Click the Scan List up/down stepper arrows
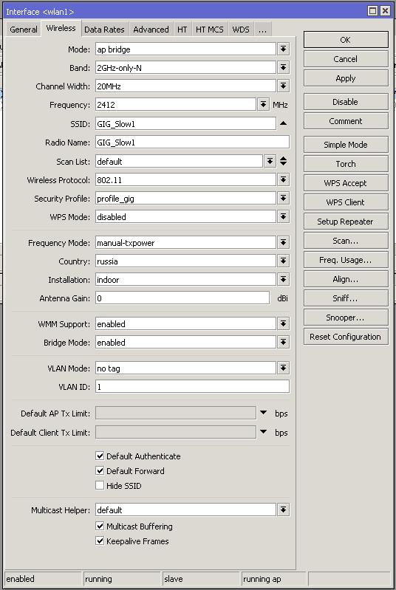Screen dimensions: 396x590 pos(284,161)
